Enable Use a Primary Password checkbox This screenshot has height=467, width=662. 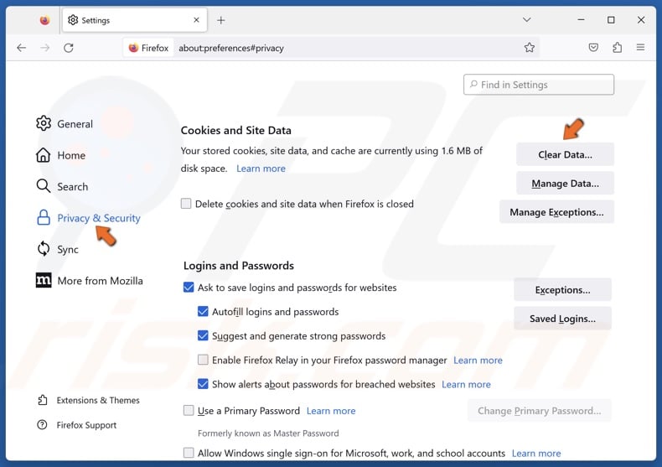[189, 411]
